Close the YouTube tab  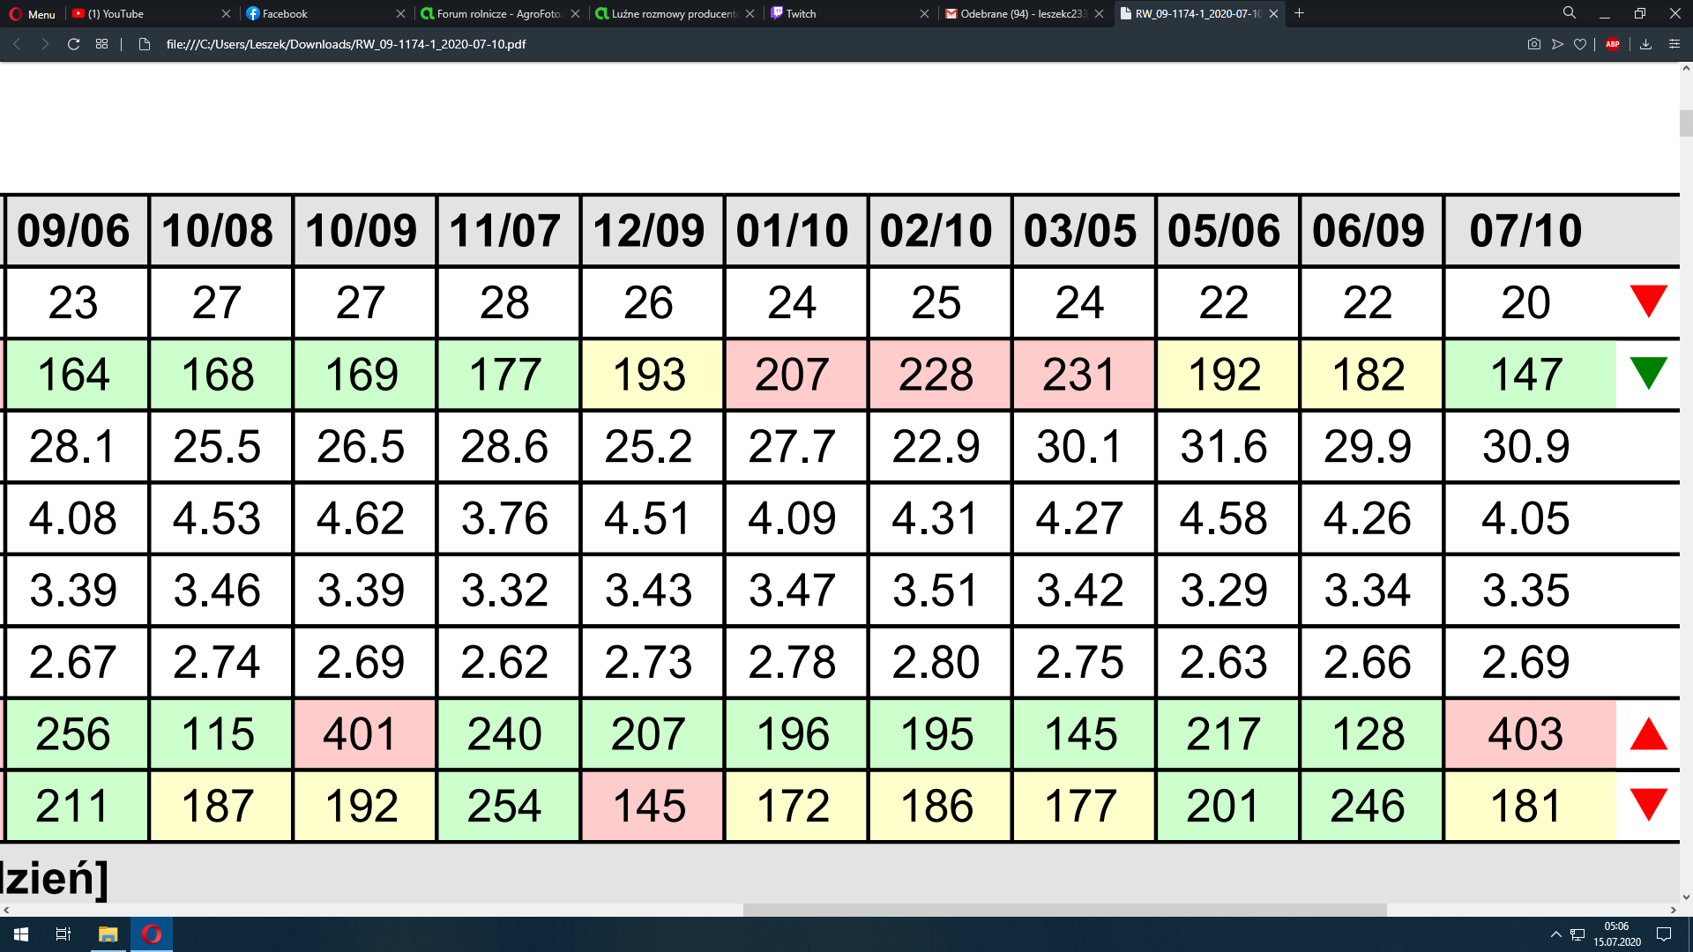(226, 13)
